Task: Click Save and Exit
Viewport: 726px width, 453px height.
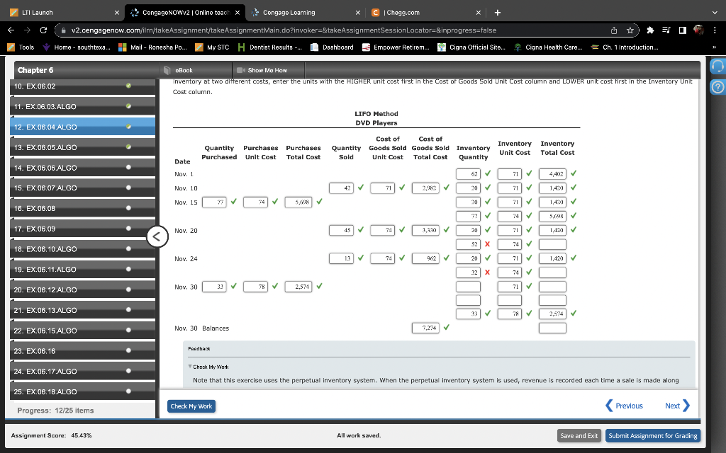Action: [579, 435]
